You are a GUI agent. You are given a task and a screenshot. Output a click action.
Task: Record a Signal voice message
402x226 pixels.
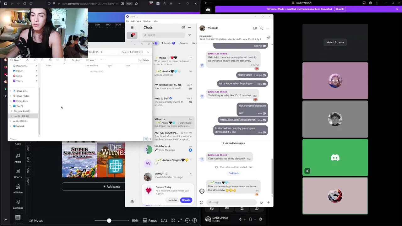point(261,202)
